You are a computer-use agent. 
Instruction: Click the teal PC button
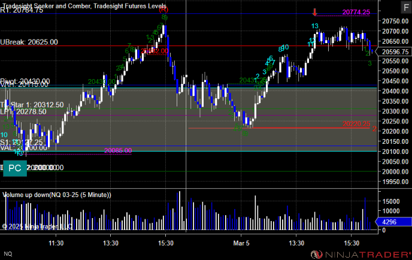pos(15,168)
